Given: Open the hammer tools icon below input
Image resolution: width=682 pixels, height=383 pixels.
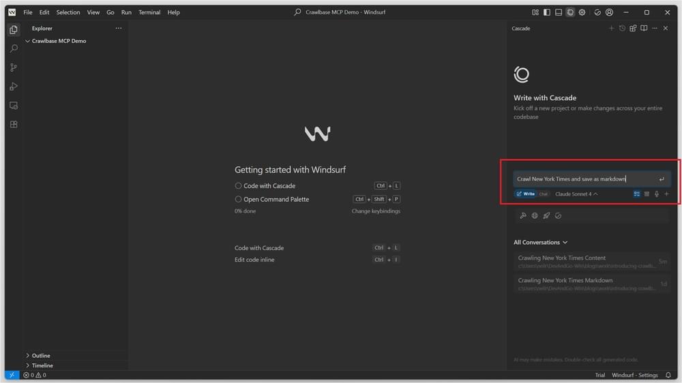Looking at the screenshot, I should (x=523, y=215).
